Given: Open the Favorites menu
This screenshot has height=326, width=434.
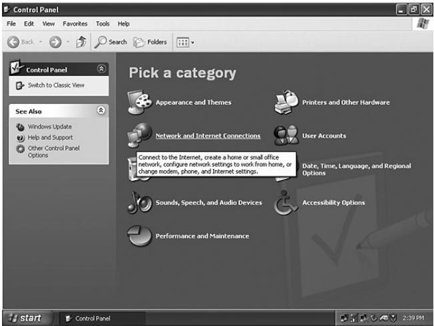Looking at the screenshot, I should (75, 24).
